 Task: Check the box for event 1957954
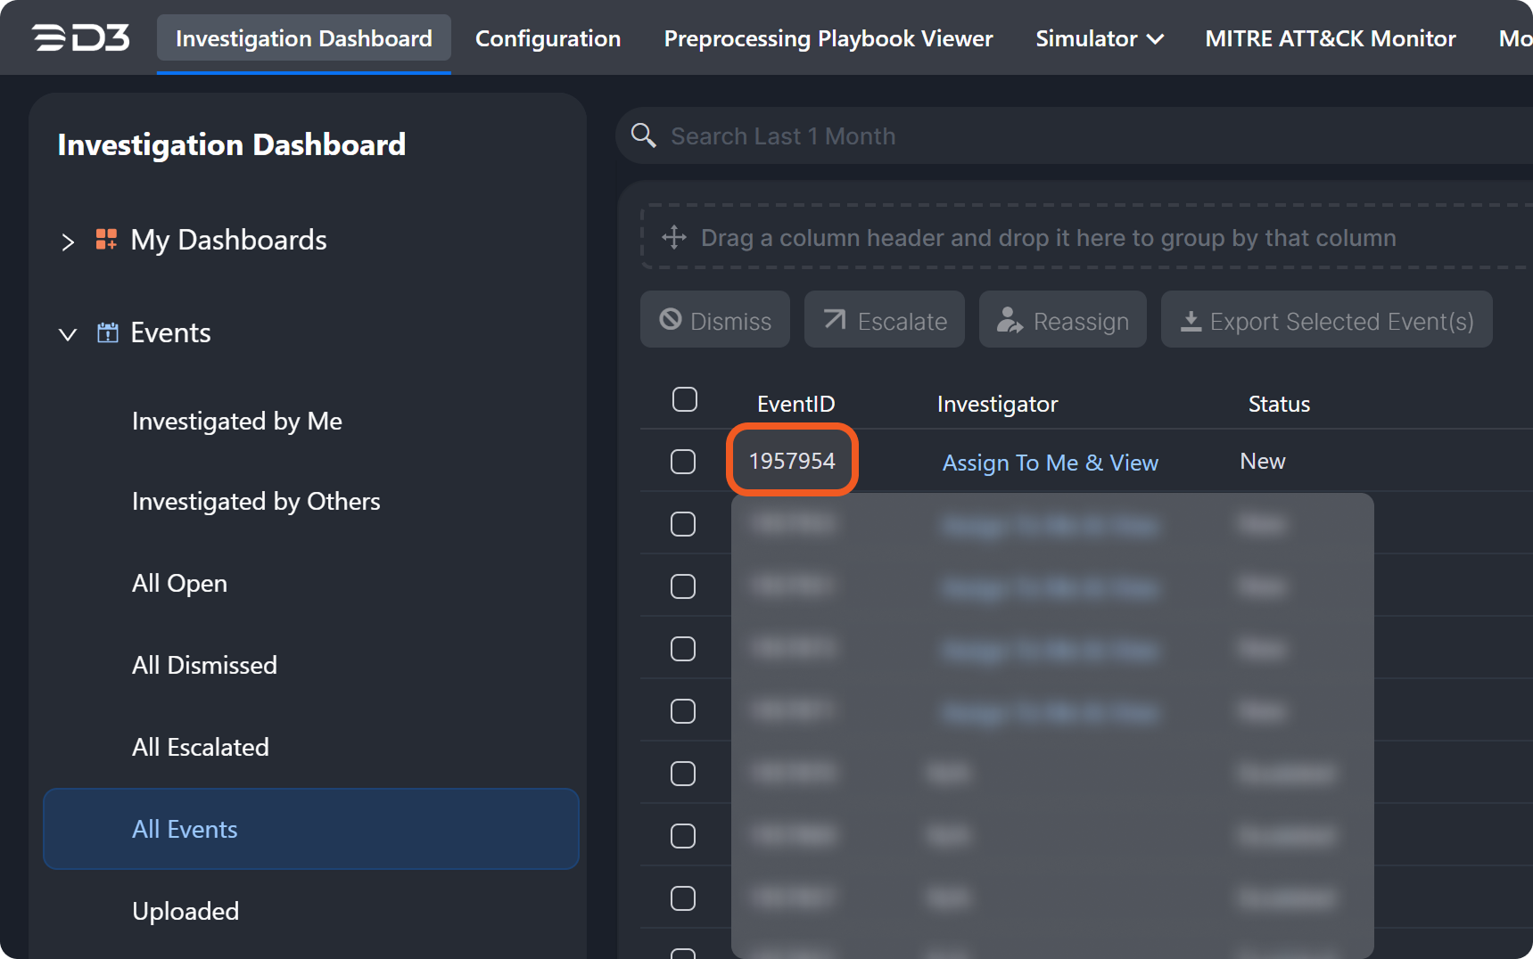pyautogui.click(x=683, y=462)
